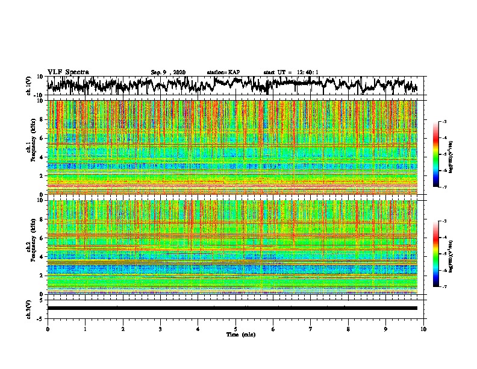This screenshot has height=369, width=477.
Task: Click time axis tick label '1'
Action: [85, 329]
